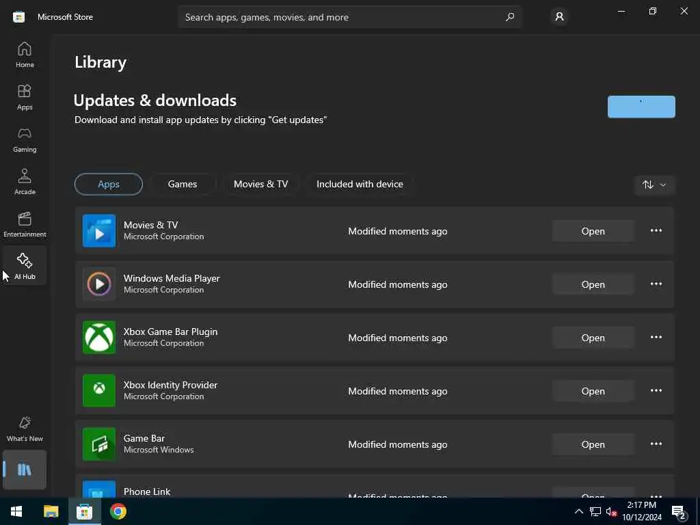Open the Game Bar app

coord(593,444)
